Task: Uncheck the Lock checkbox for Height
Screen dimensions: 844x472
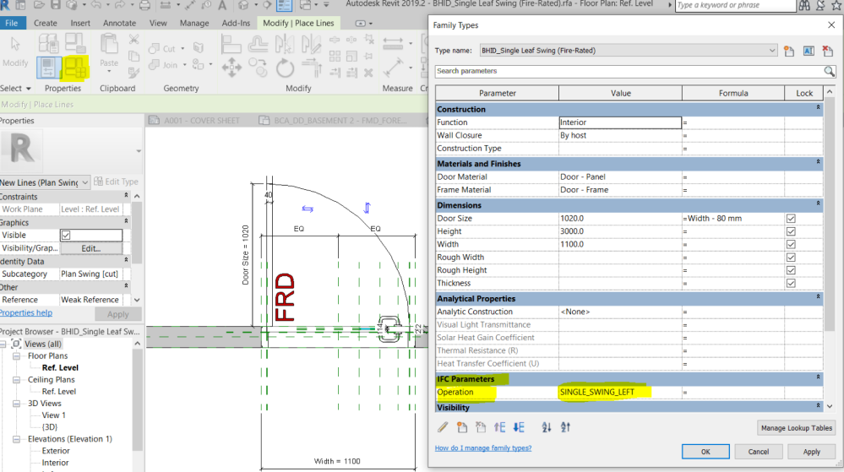Action: 791,231
